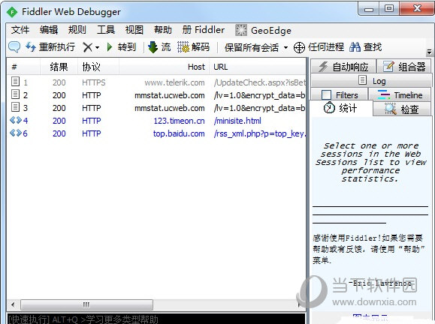This screenshot has height=324, width=435.
Task: Sort sessions by the 协议 column header
Action: (98, 67)
